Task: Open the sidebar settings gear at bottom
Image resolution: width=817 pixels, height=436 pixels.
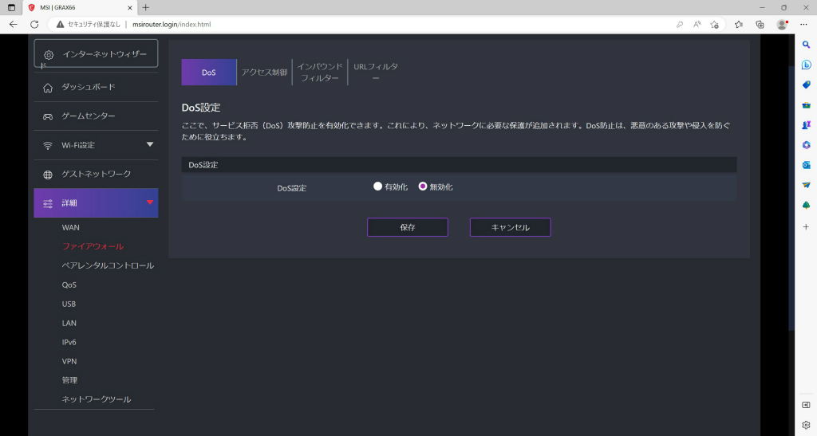Action: point(806,425)
